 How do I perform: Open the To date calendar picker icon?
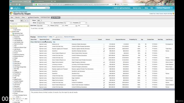tap(88, 25)
